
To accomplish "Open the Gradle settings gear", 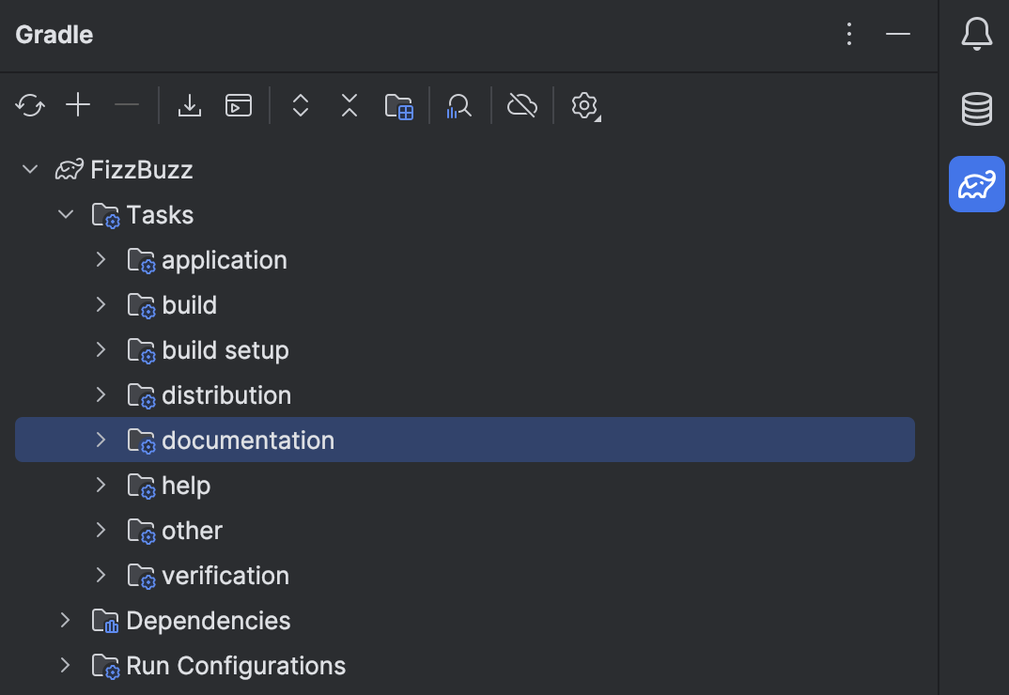I will (584, 105).
